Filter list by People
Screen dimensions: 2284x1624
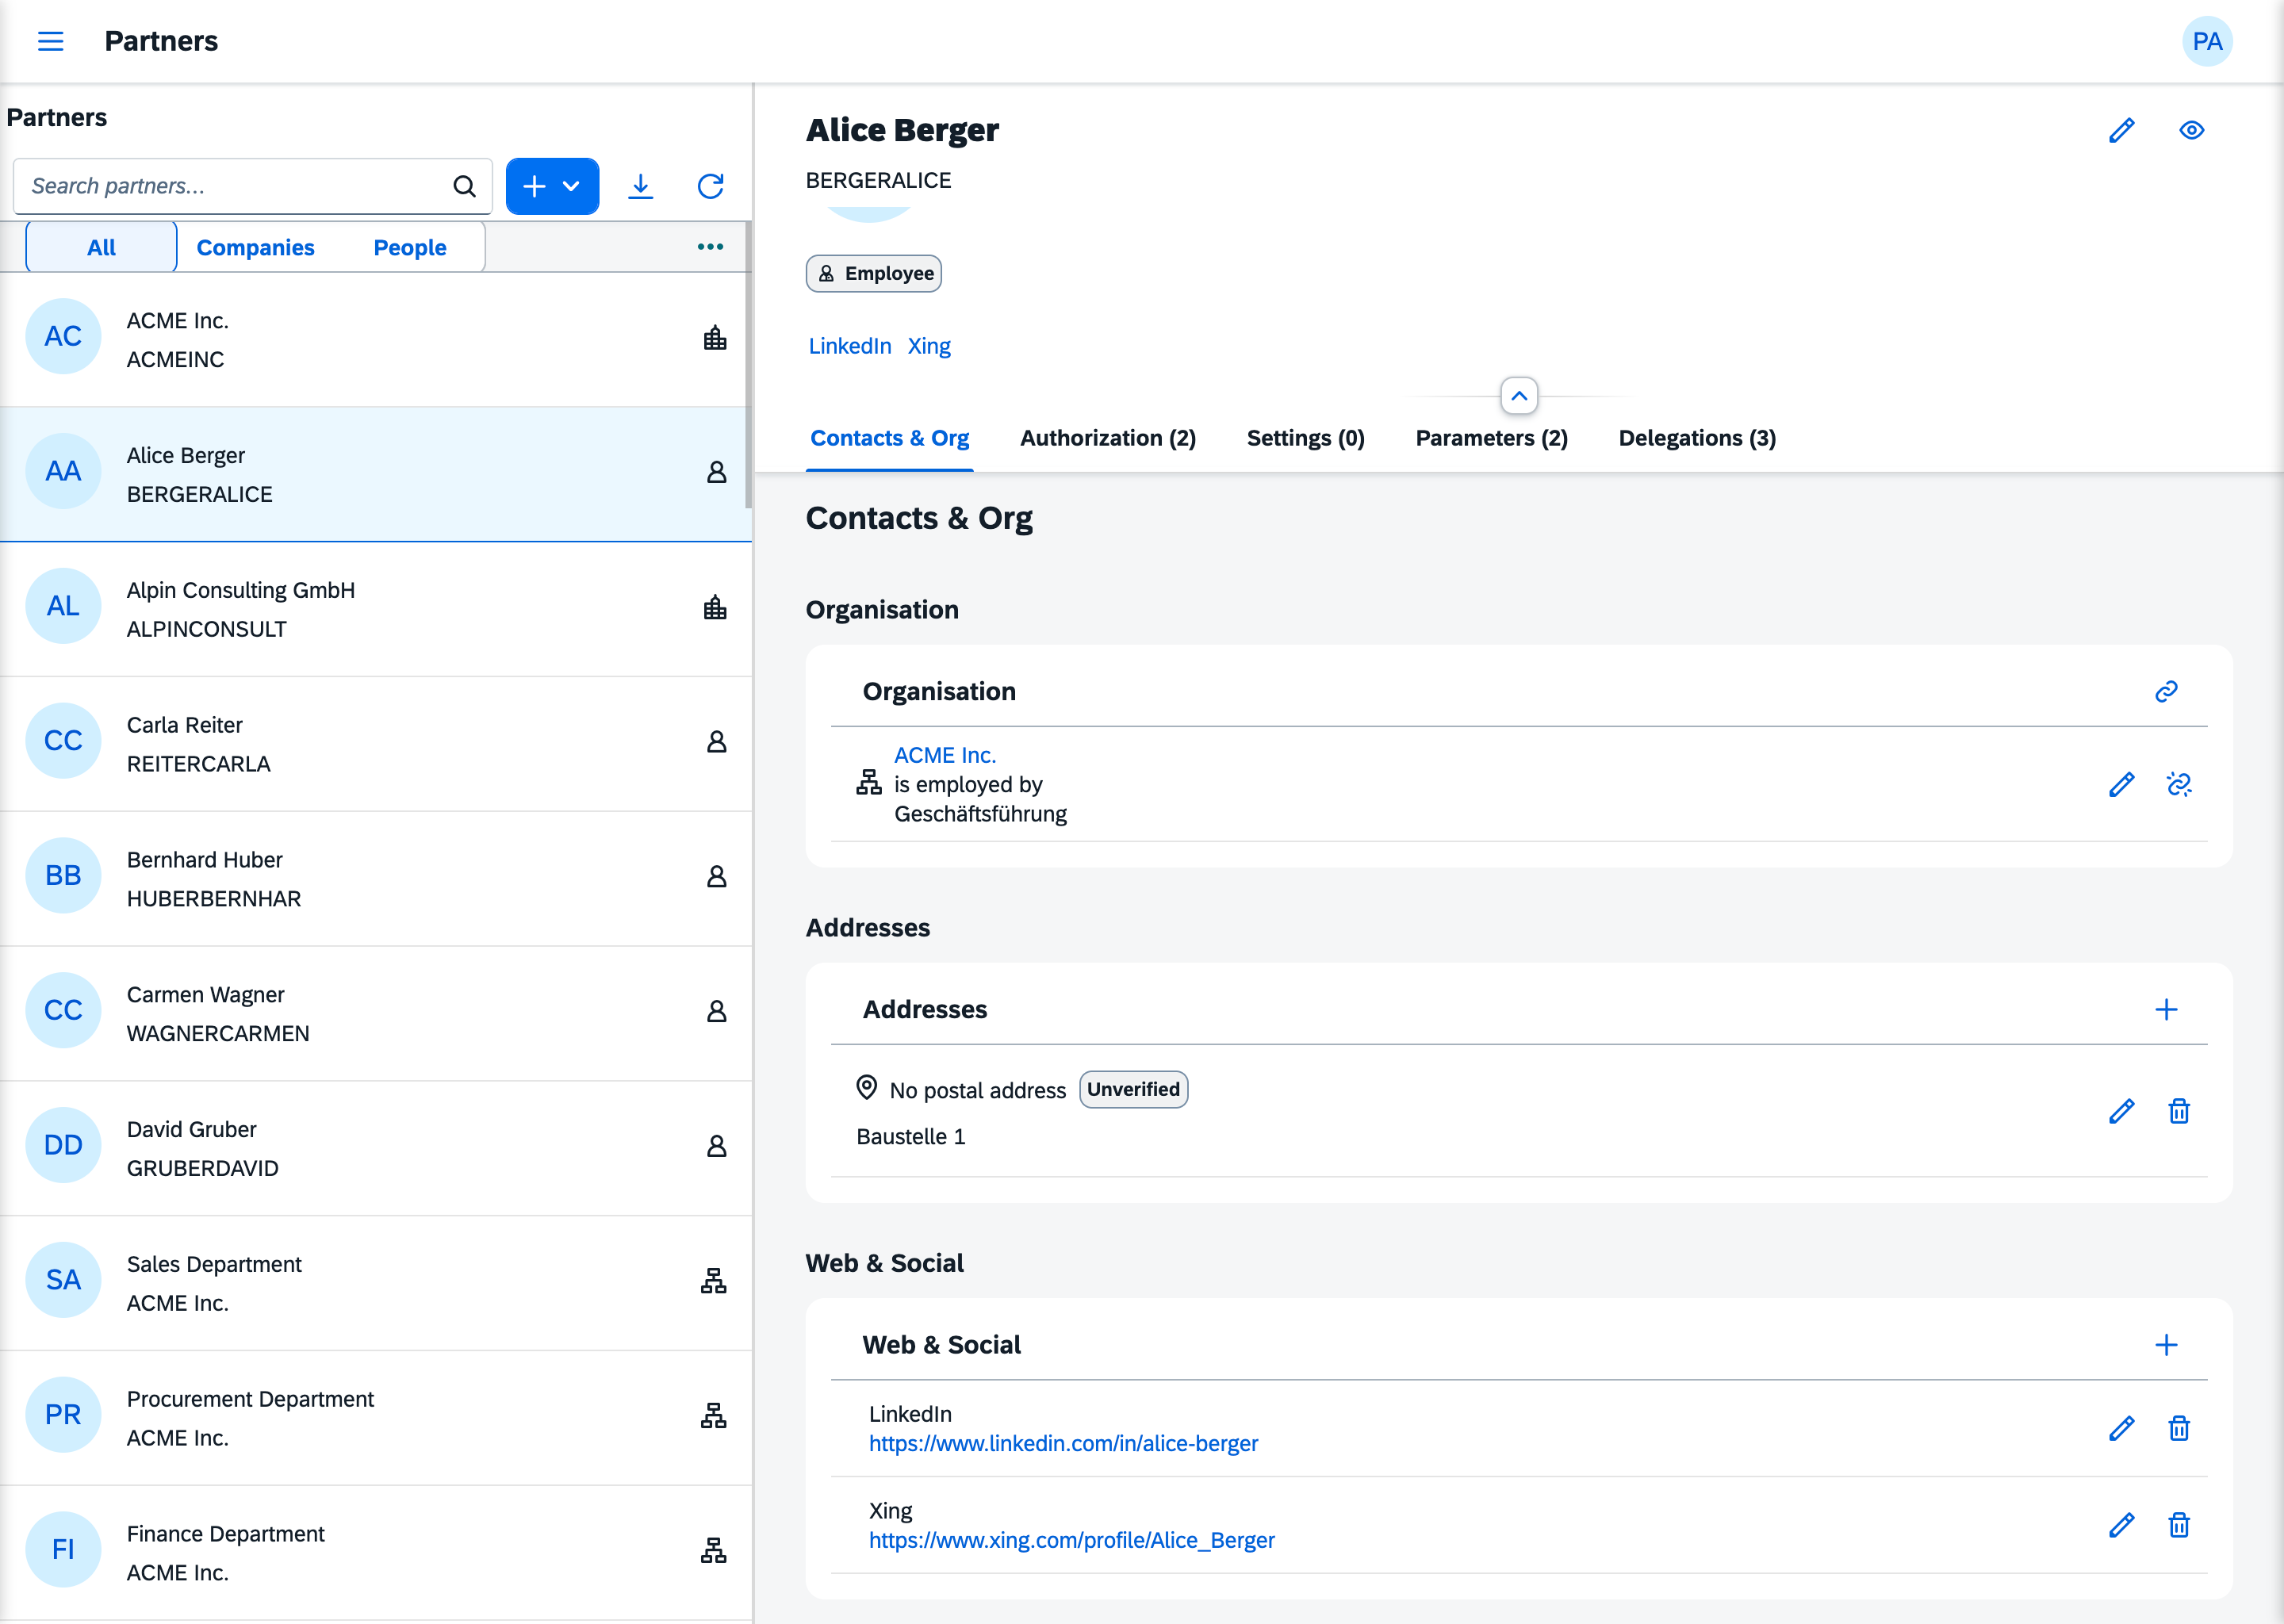coord(410,247)
